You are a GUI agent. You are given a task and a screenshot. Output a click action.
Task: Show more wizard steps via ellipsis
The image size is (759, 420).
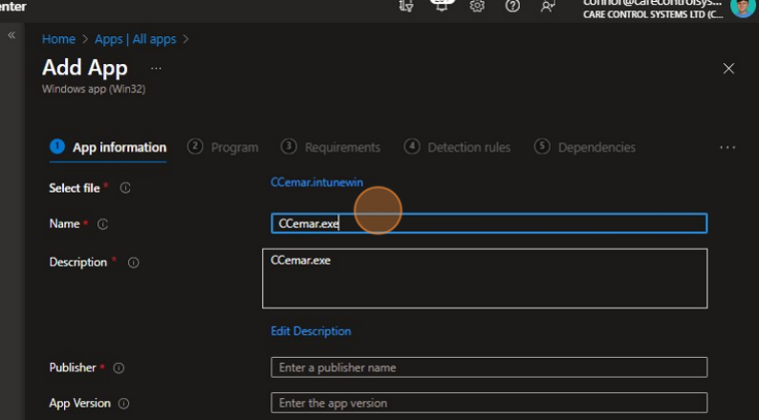click(726, 148)
